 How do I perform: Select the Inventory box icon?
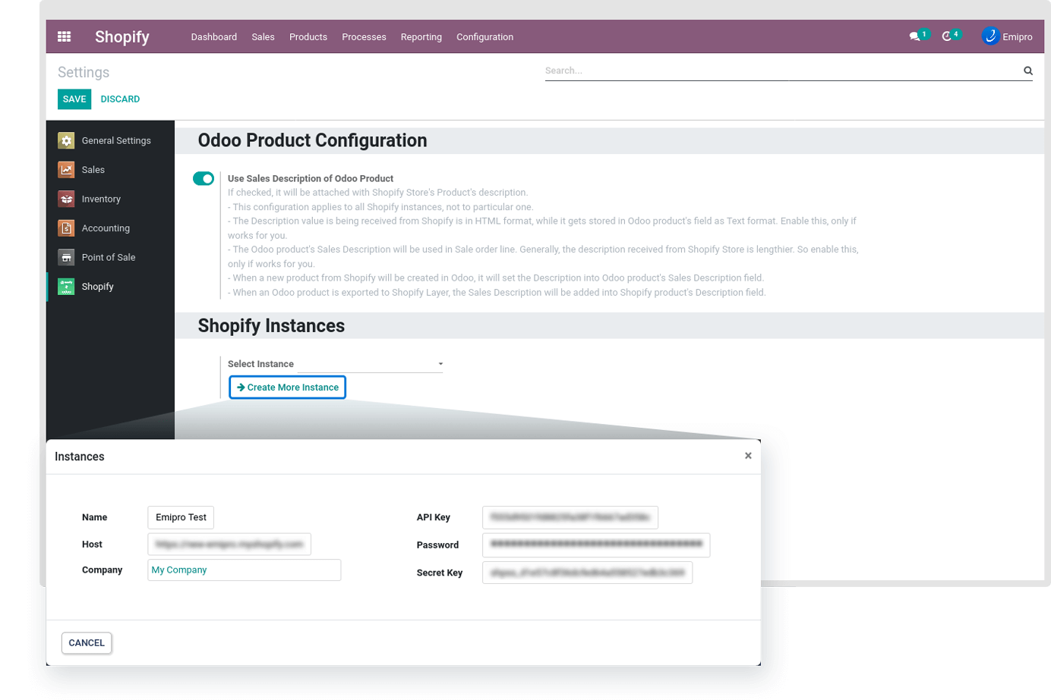pyautogui.click(x=67, y=199)
